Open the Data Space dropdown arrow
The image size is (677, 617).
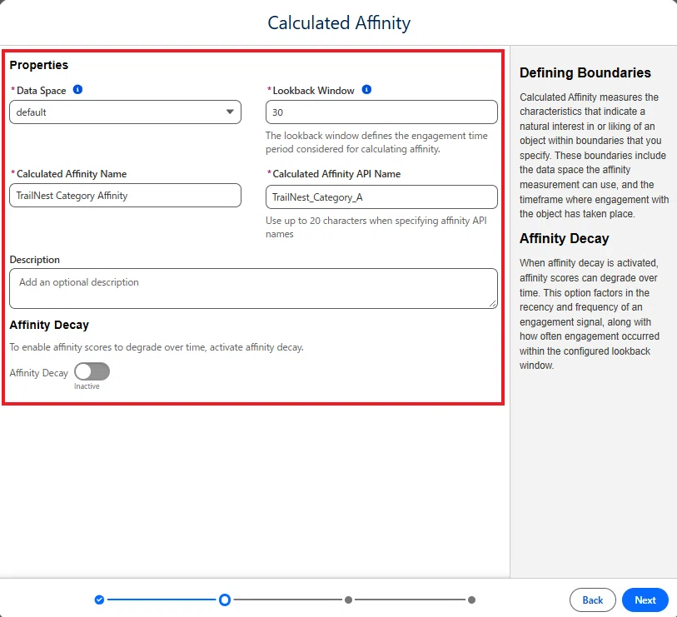(x=230, y=112)
